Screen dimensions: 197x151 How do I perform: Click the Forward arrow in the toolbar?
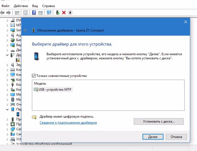(x=9, y=13)
